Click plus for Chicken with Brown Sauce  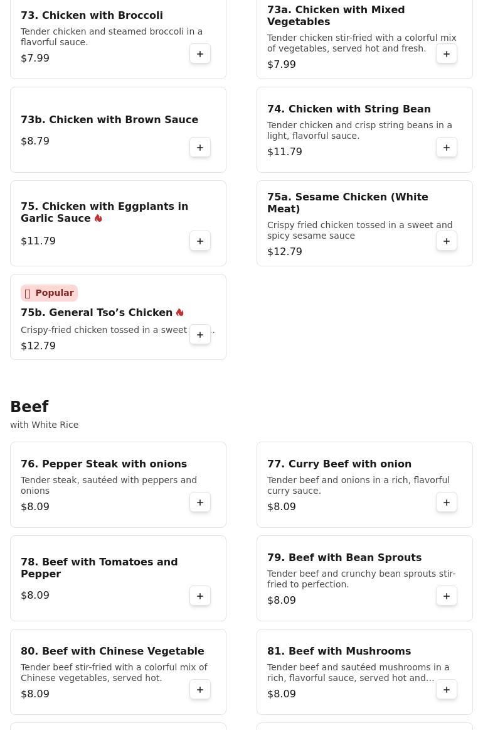click(x=200, y=148)
